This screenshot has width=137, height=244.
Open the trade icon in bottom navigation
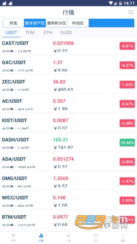pyautogui.click(x=68, y=236)
